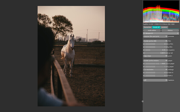Click the ev film slider track
180x112 pixels.
pos(155,44)
